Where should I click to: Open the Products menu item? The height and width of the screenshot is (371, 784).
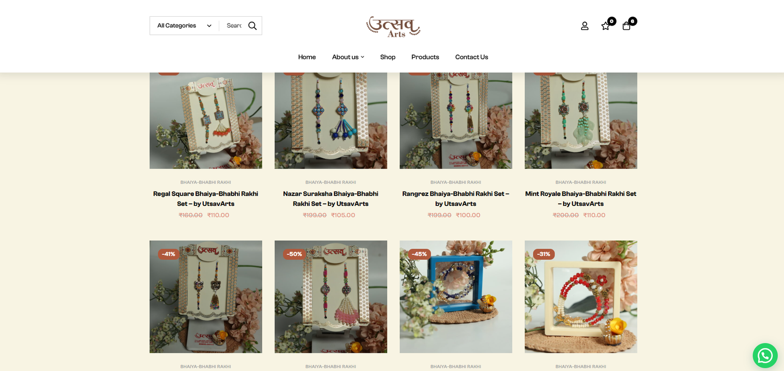[425, 57]
